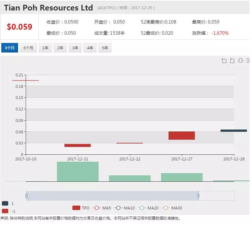The height and width of the screenshot is (225, 252).
Task: Click the (ASX:TPO) ticker label
Action: (x=106, y=8)
